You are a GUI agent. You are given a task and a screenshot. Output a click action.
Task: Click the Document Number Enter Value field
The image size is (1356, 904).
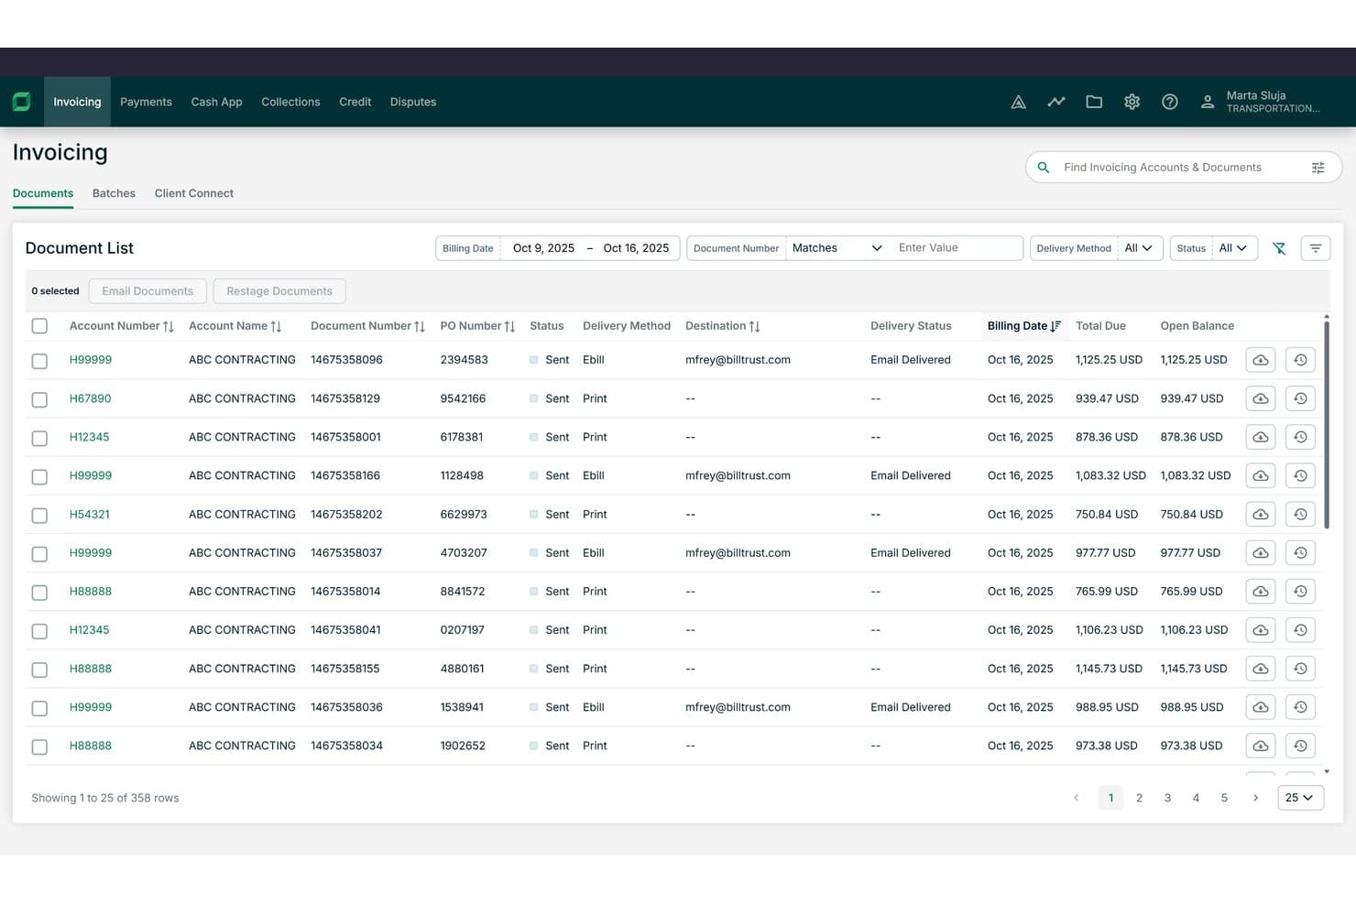[956, 248]
